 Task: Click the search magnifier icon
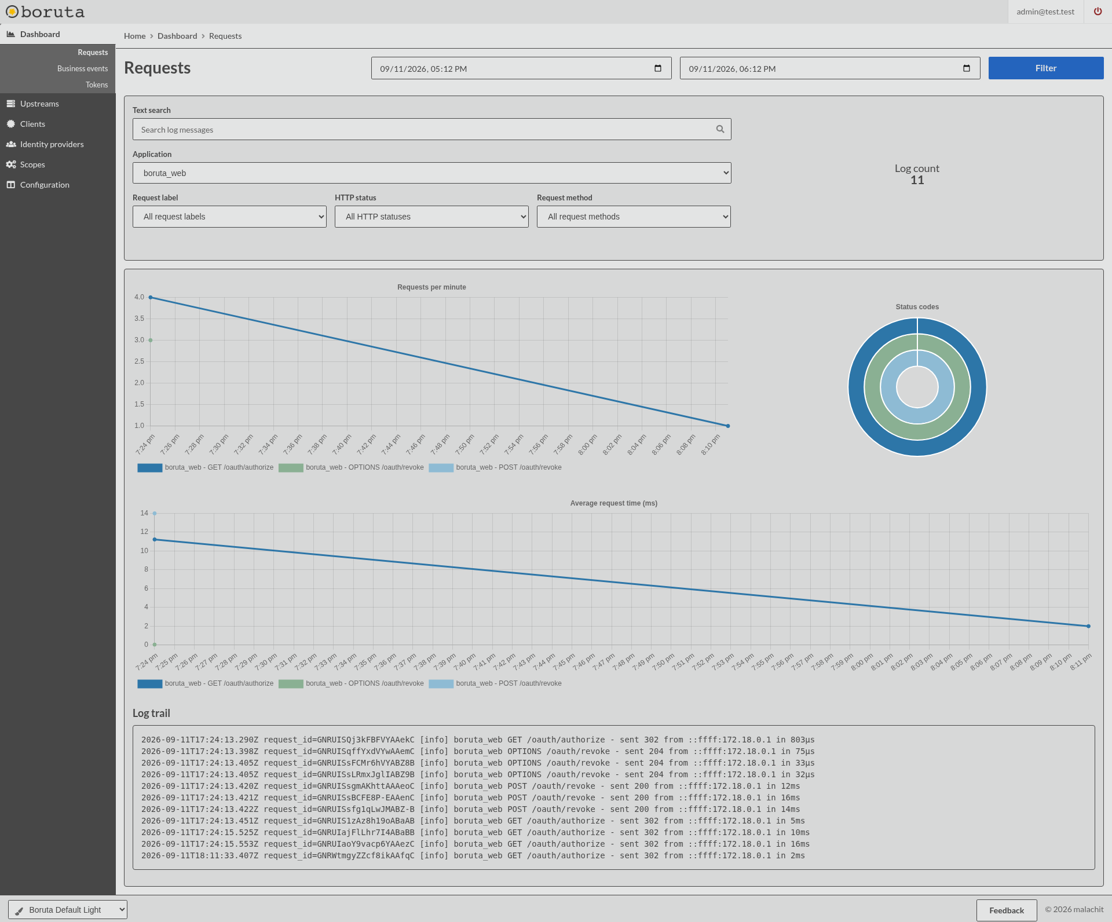tap(720, 129)
